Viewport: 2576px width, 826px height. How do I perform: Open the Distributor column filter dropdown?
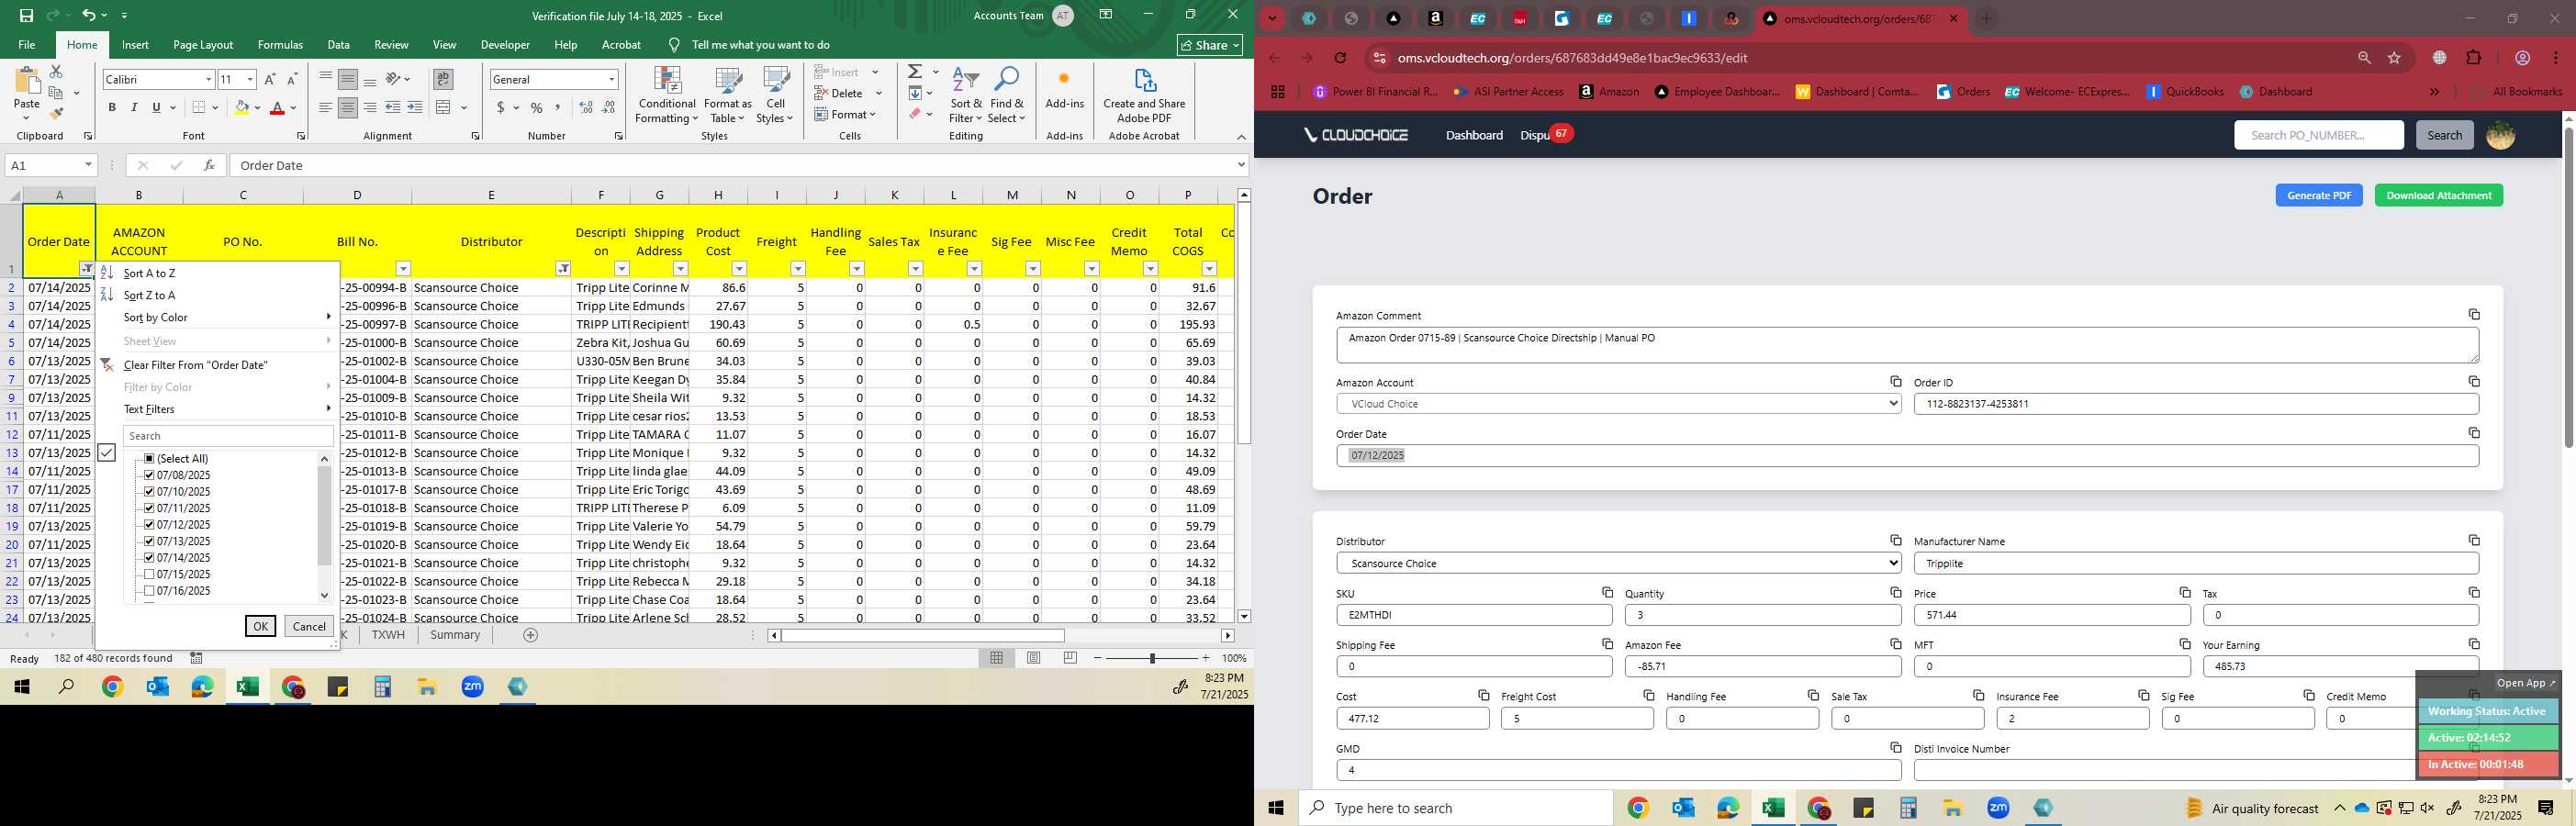click(564, 269)
